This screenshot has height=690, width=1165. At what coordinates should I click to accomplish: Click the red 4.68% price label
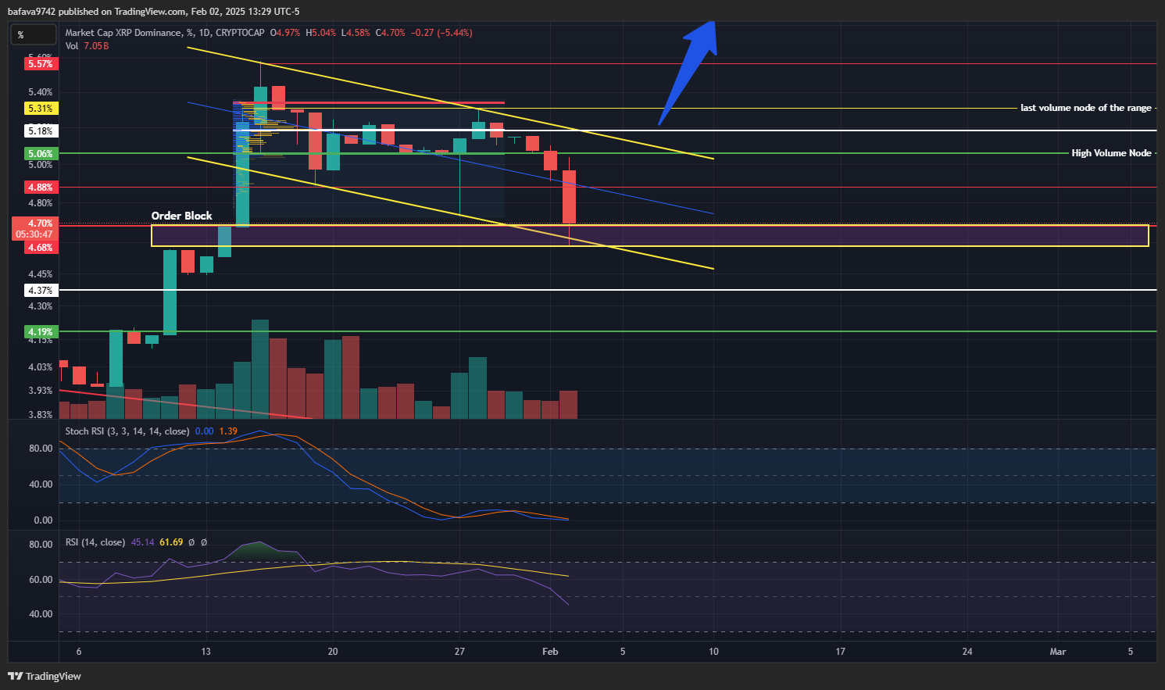pyautogui.click(x=41, y=248)
